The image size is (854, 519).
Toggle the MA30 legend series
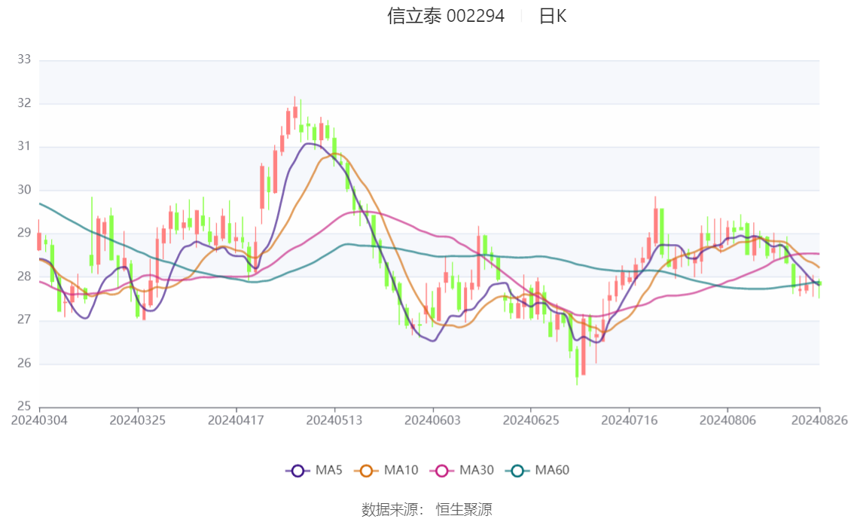click(462, 471)
